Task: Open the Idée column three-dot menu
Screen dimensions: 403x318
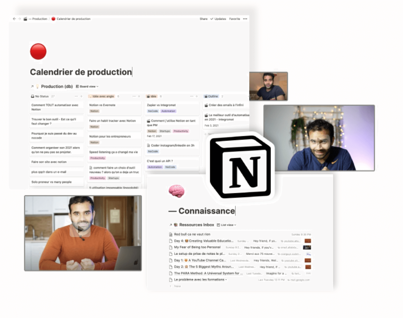Action: click(x=192, y=96)
